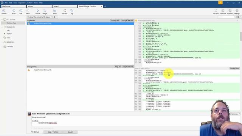Switch to the Log / History tab
Screen dimensions: 242x136
(53, 132)
